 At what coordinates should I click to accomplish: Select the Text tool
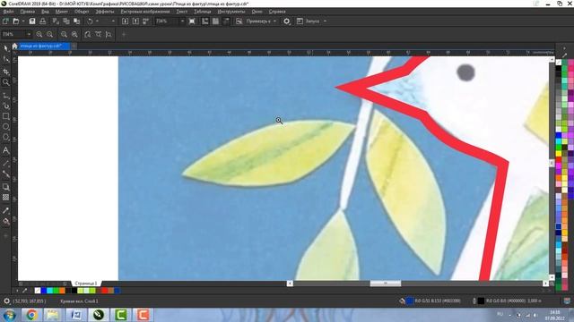tap(6, 150)
